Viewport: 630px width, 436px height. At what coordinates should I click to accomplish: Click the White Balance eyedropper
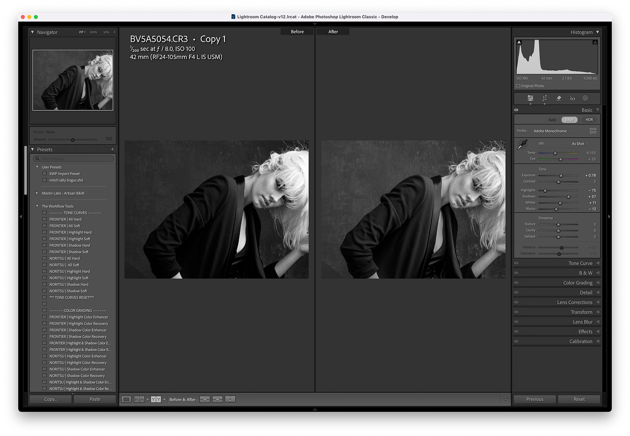coord(522,144)
